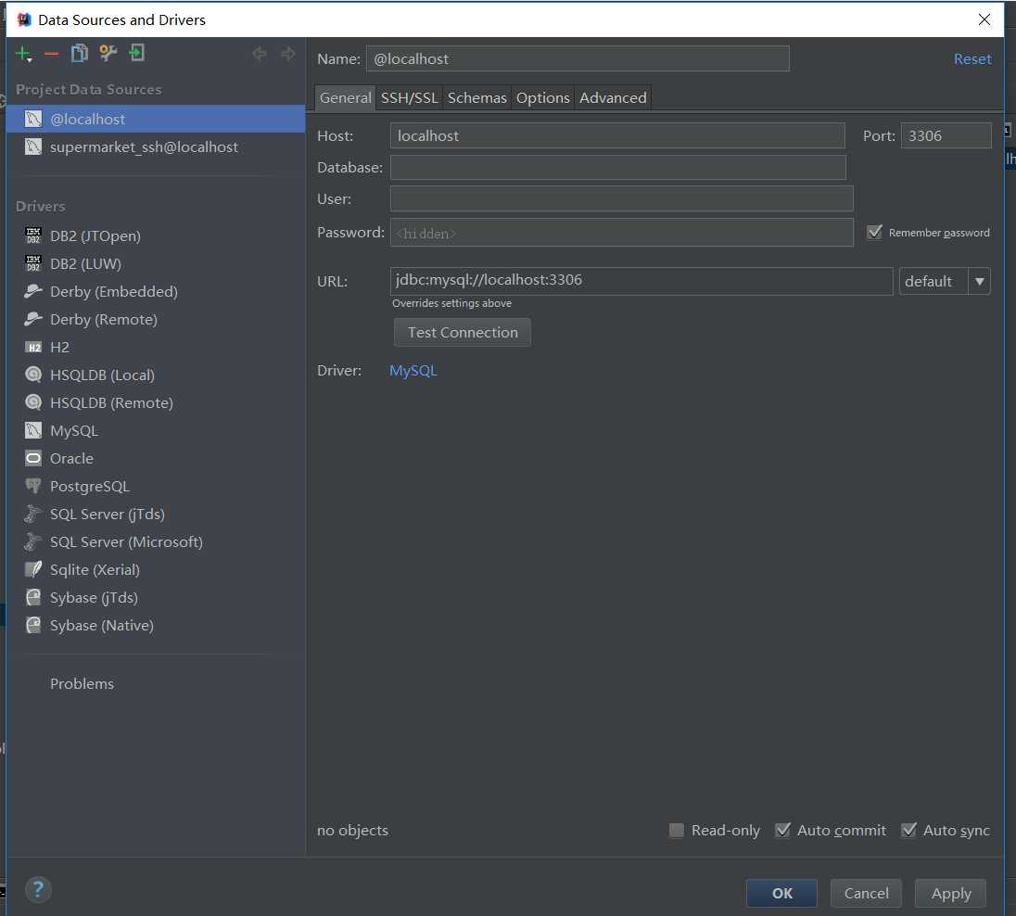Click the import data sources icon
Viewport: 1016px width, 916px height.
coord(136,53)
